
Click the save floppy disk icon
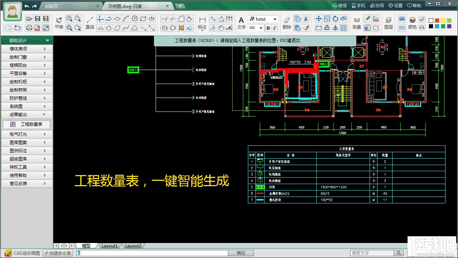coord(38,19)
